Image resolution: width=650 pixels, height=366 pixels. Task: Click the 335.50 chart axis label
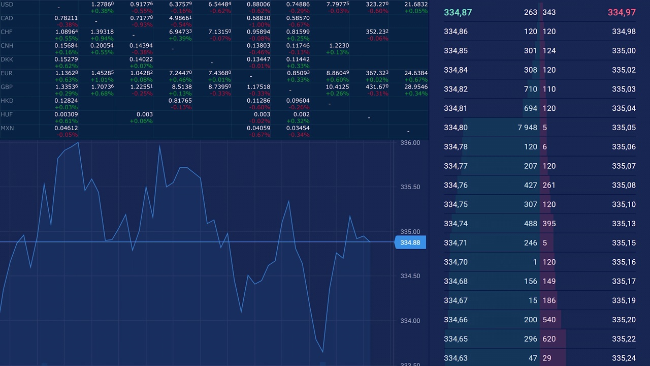pos(410,187)
